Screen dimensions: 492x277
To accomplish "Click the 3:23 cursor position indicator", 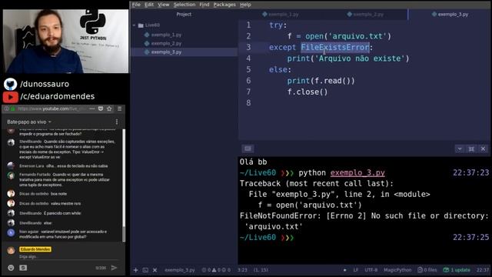I will tap(242, 270).
